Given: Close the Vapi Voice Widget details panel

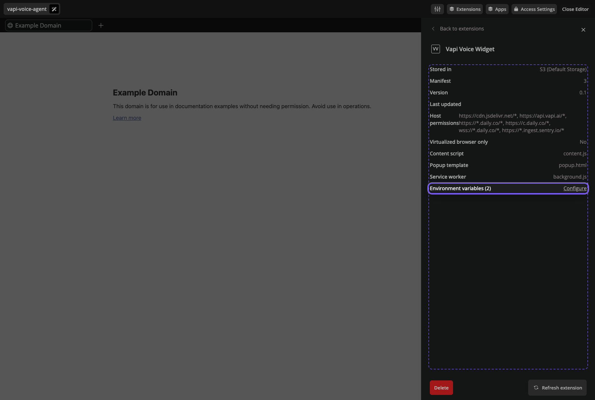Looking at the screenshot, I should (x=583, y=30).
